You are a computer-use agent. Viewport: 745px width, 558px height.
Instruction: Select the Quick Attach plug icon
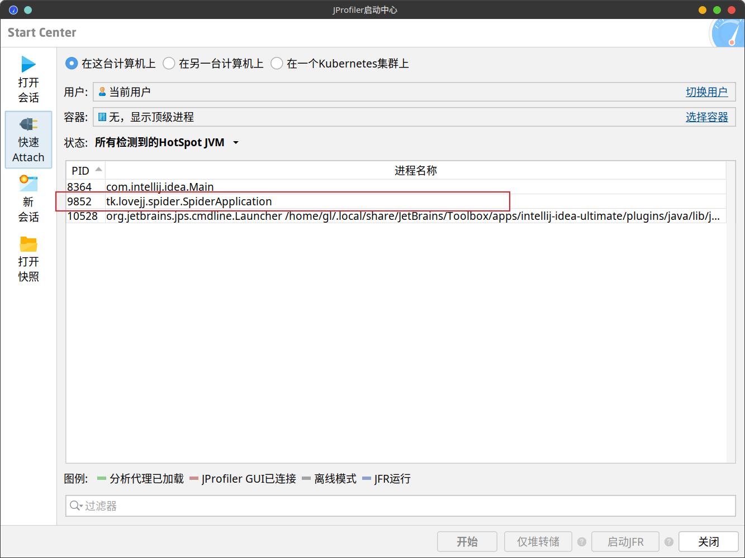[x=29, y=124]
